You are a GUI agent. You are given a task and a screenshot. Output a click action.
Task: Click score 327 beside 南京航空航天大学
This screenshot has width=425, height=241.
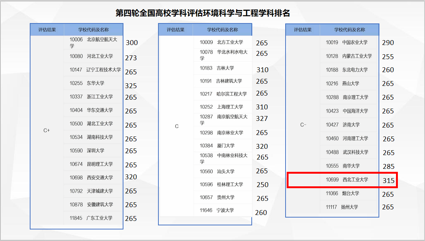262,119
